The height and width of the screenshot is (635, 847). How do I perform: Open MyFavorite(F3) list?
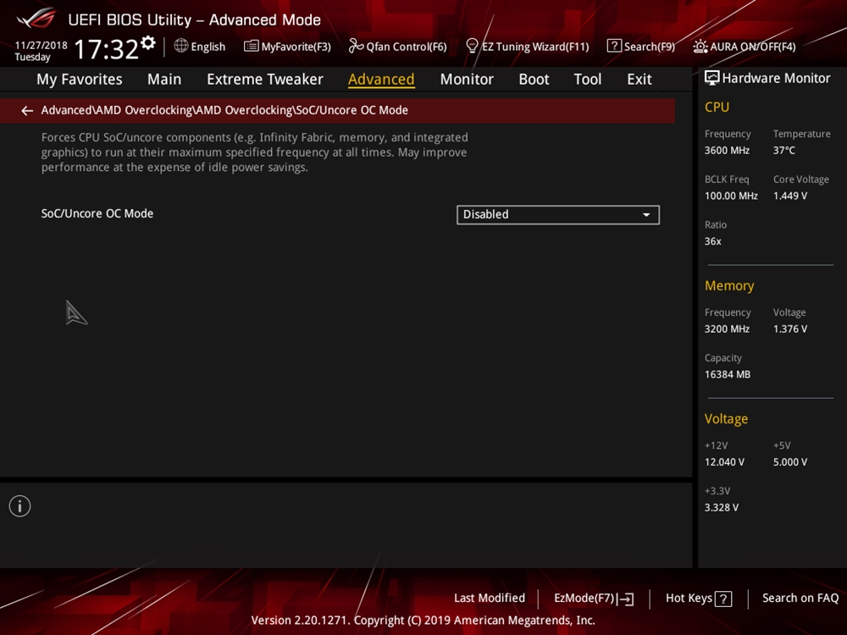287,47
